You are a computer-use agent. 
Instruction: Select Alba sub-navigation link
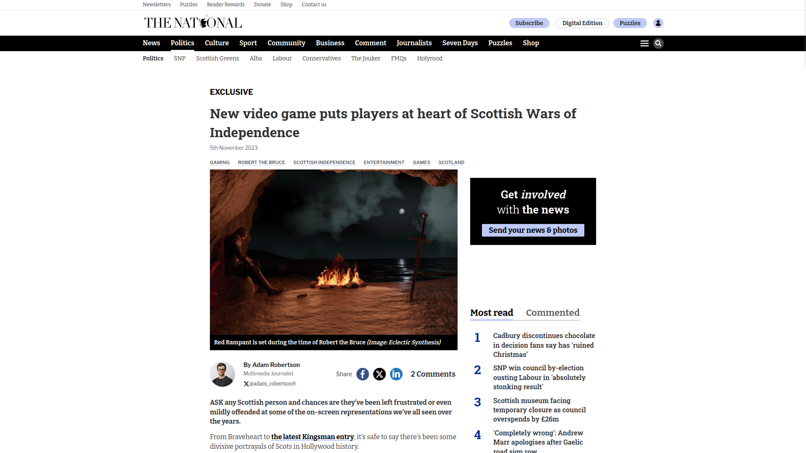pyautogui.click(x=256, y=58)
